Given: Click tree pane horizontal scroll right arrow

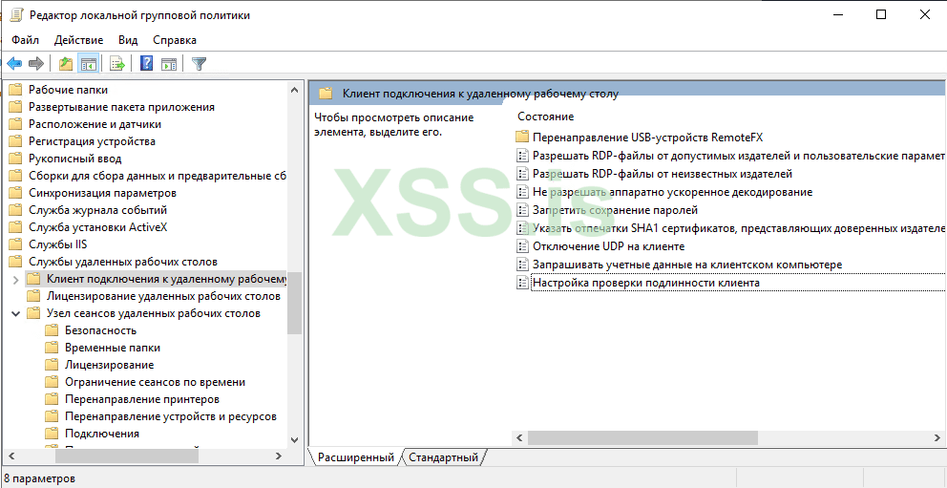Looking at the screenshot, I should coord(279,456).
